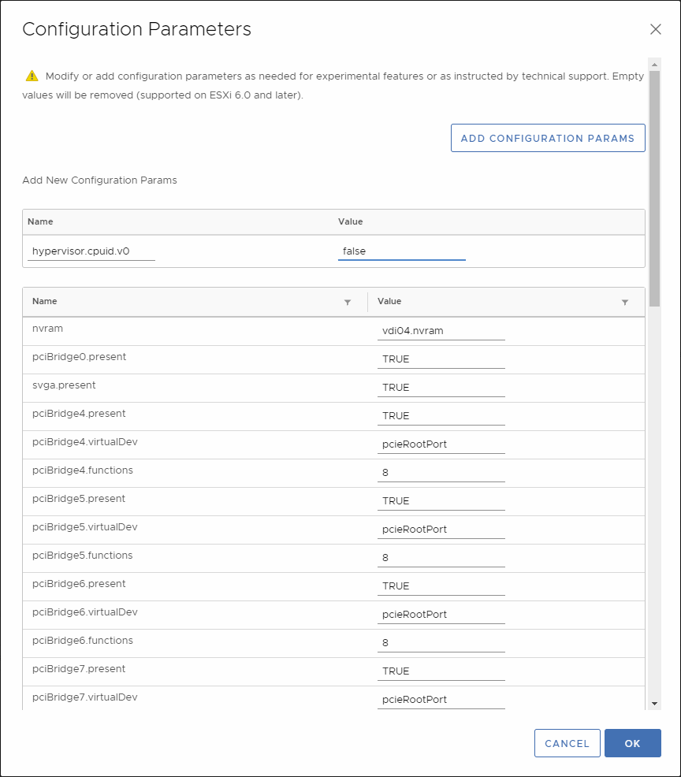The width and height of the screenshot is (681, 777).
Task: Click the svga.present value field
Action: coord(441,388)
